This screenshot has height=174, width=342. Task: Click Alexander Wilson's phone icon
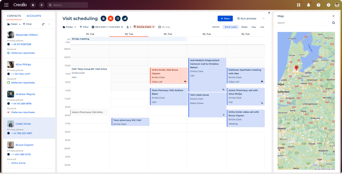point(8,44)
